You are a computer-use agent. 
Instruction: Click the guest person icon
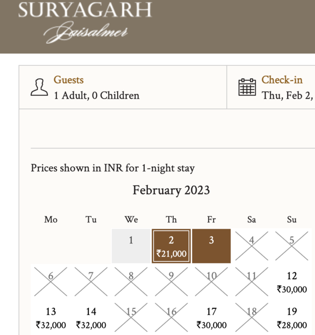pyautogui.click(x=39, y=87)
